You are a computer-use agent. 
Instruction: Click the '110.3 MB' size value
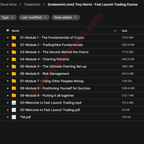(128, 103)
